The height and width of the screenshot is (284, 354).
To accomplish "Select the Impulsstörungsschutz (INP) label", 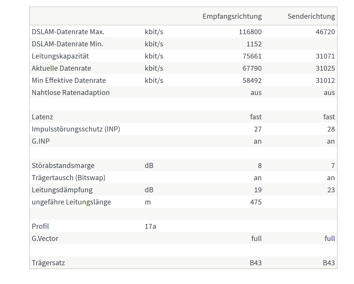I will click(76, 129).
